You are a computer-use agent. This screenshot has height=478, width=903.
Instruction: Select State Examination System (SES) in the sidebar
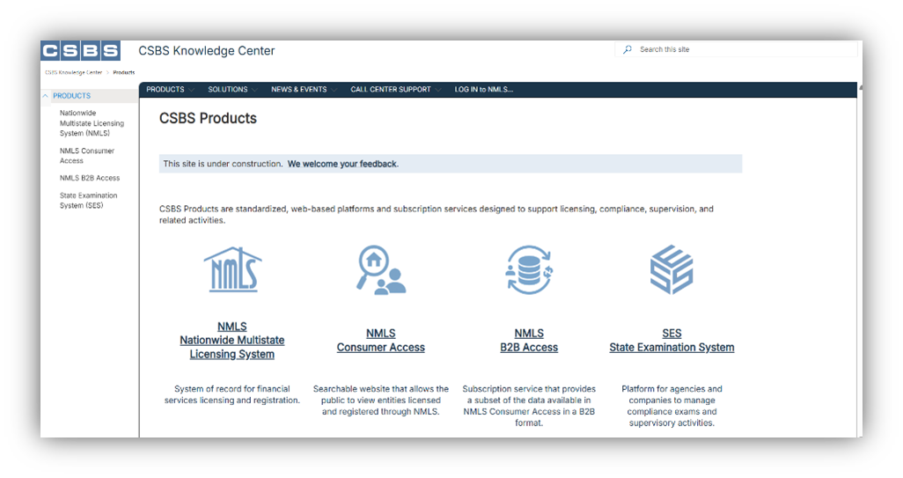[x=88, y=201]
